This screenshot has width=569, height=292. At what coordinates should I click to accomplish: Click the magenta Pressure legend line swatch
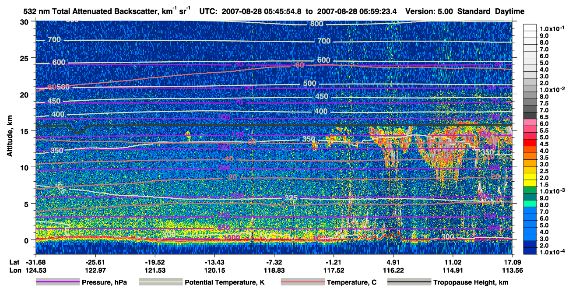pyautogui.click(x=57, y=282)
